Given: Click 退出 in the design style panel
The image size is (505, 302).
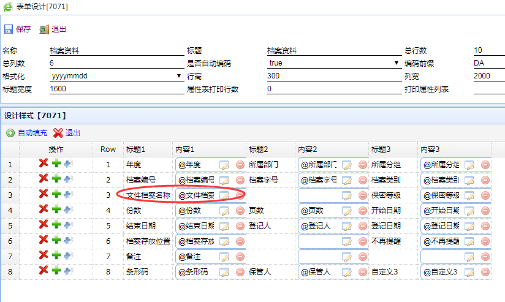Looking at the screenshot, I should (x=67, y=132).
